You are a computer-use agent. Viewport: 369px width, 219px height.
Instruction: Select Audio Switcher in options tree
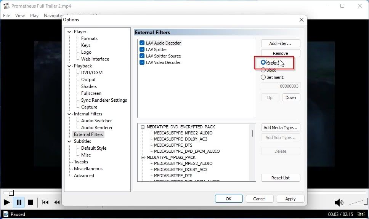96,121
